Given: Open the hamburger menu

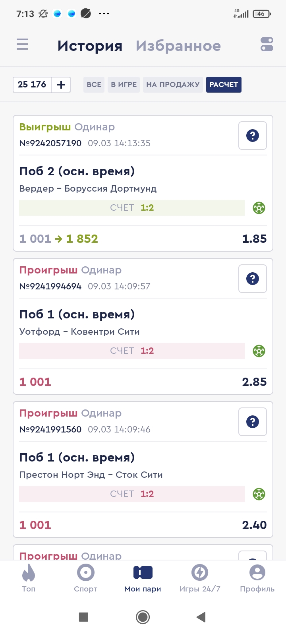Looking at the screenshot, I should pyautogui.click(x=22, y=44).
